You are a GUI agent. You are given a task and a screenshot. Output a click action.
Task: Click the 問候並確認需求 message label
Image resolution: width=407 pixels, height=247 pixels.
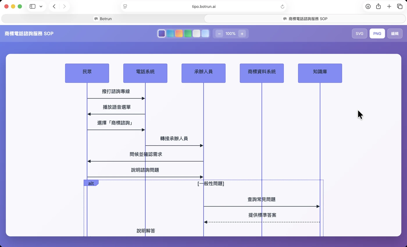[146, 154]
